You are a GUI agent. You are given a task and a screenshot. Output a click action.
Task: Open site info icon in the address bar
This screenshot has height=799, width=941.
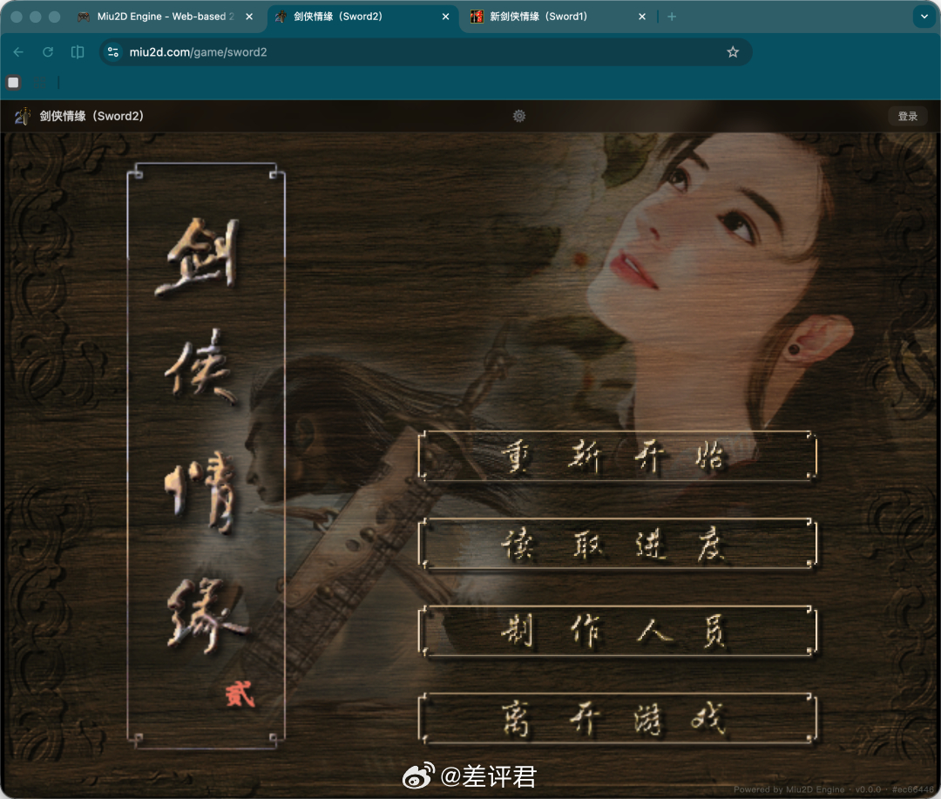tap(113, 51)
